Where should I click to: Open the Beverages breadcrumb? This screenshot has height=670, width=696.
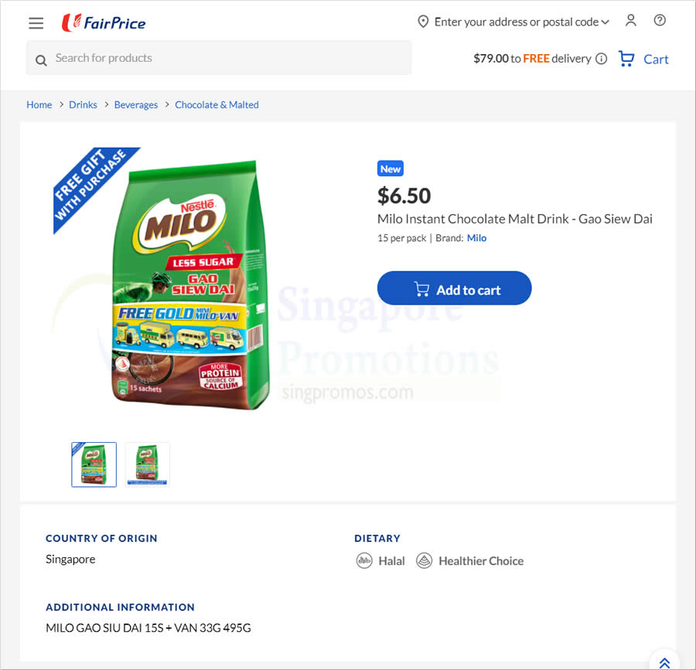pyautogui.click(x=136, y=104)
